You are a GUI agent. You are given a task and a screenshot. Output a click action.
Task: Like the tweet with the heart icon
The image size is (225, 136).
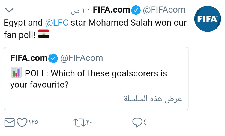pyautogui.click(x=22, y=123)
